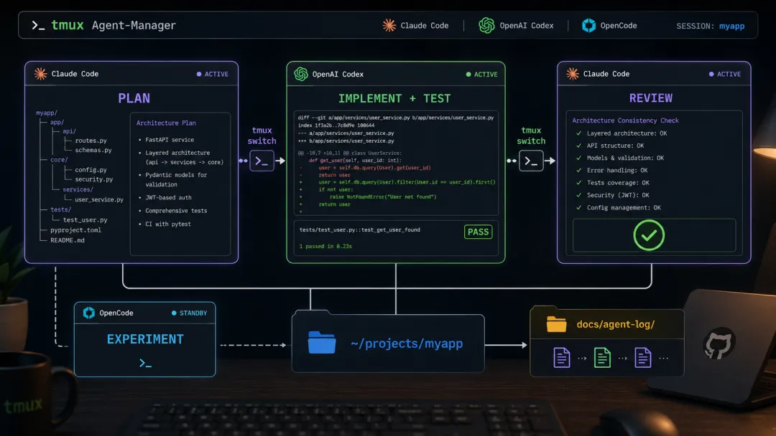Click checkmark for Models & validation: OK

[x=578, y=158]
